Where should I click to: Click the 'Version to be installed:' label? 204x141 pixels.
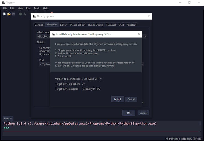(x=68, y=79)
